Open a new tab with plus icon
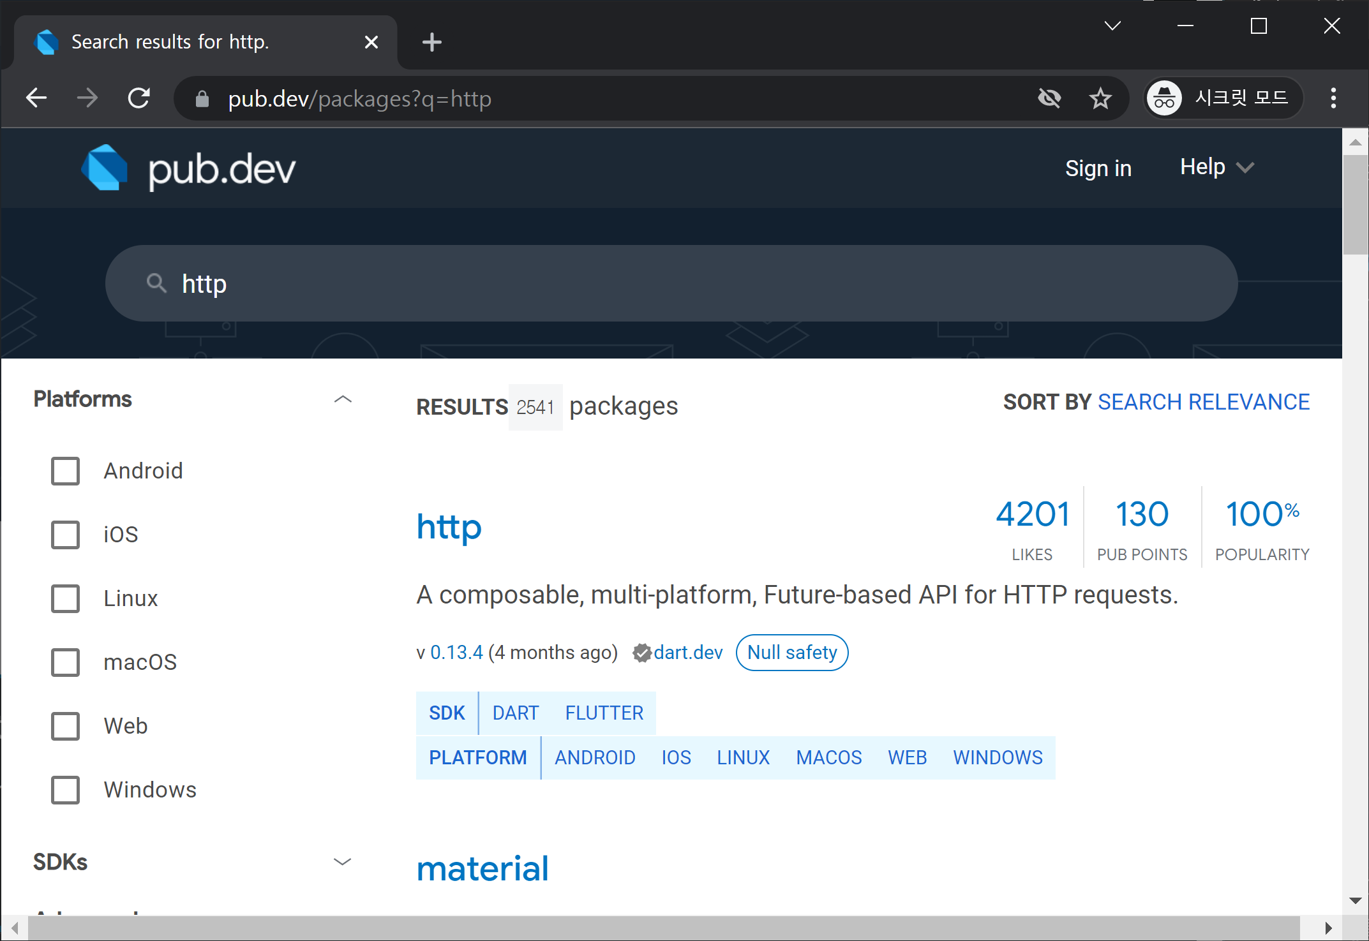Image resolution: width=1369 pixels, height=941 pixels. pos(432,42)
